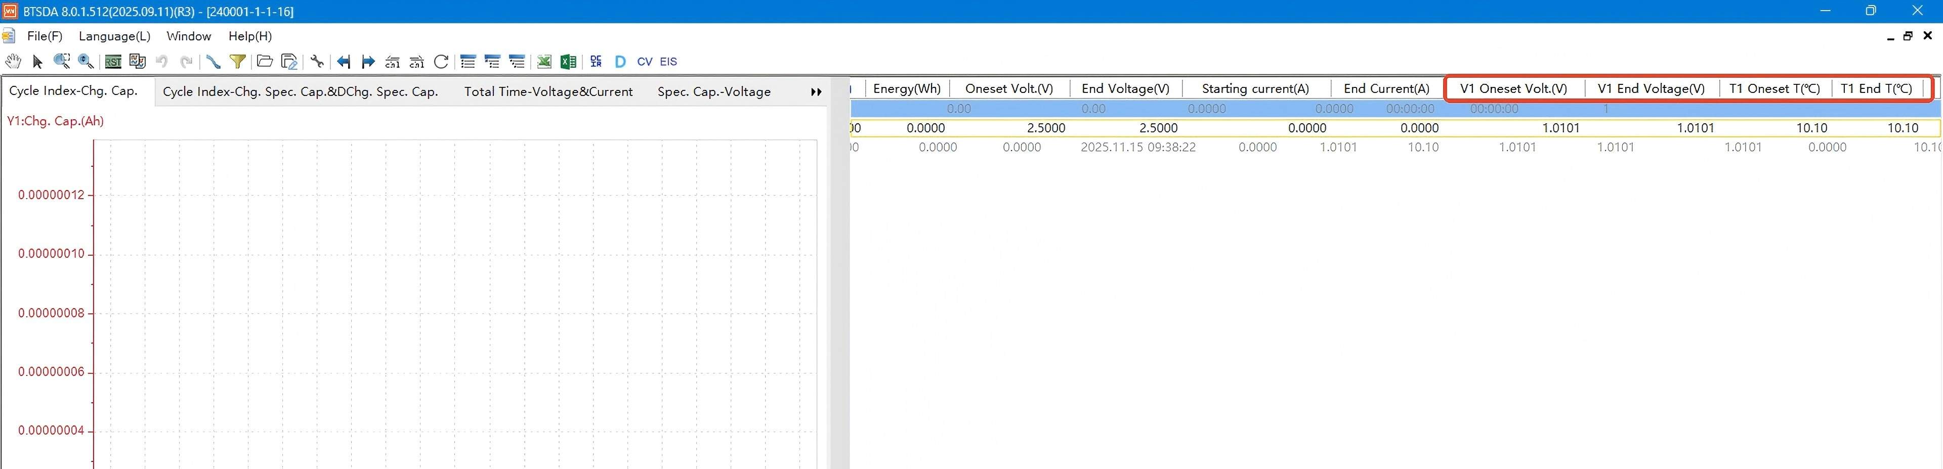This screenshot has width=1943, height=469.
Task: Open the Help(H) menu
Action: click(x=249, y=36)
